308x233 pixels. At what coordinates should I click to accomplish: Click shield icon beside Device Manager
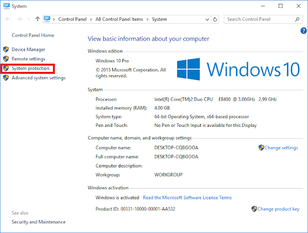point(6,49)
